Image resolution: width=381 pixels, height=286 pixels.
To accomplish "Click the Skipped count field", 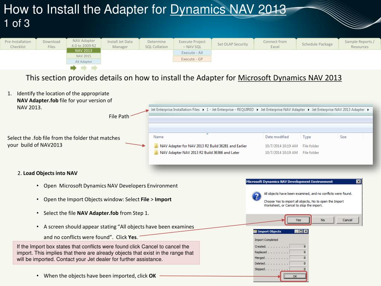I will pos(298,269).
